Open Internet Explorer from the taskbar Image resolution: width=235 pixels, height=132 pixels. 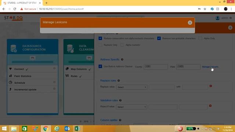57,129
